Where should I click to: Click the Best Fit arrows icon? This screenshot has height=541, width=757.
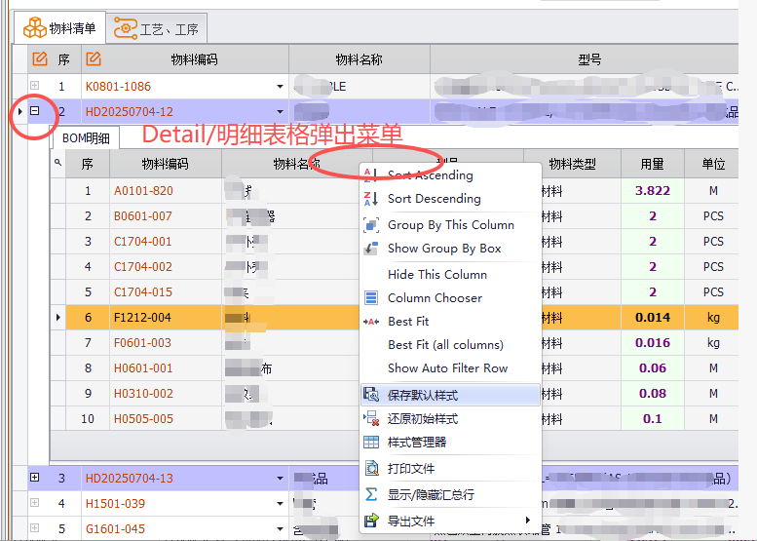pyautogui.click(x=371, y=322)
